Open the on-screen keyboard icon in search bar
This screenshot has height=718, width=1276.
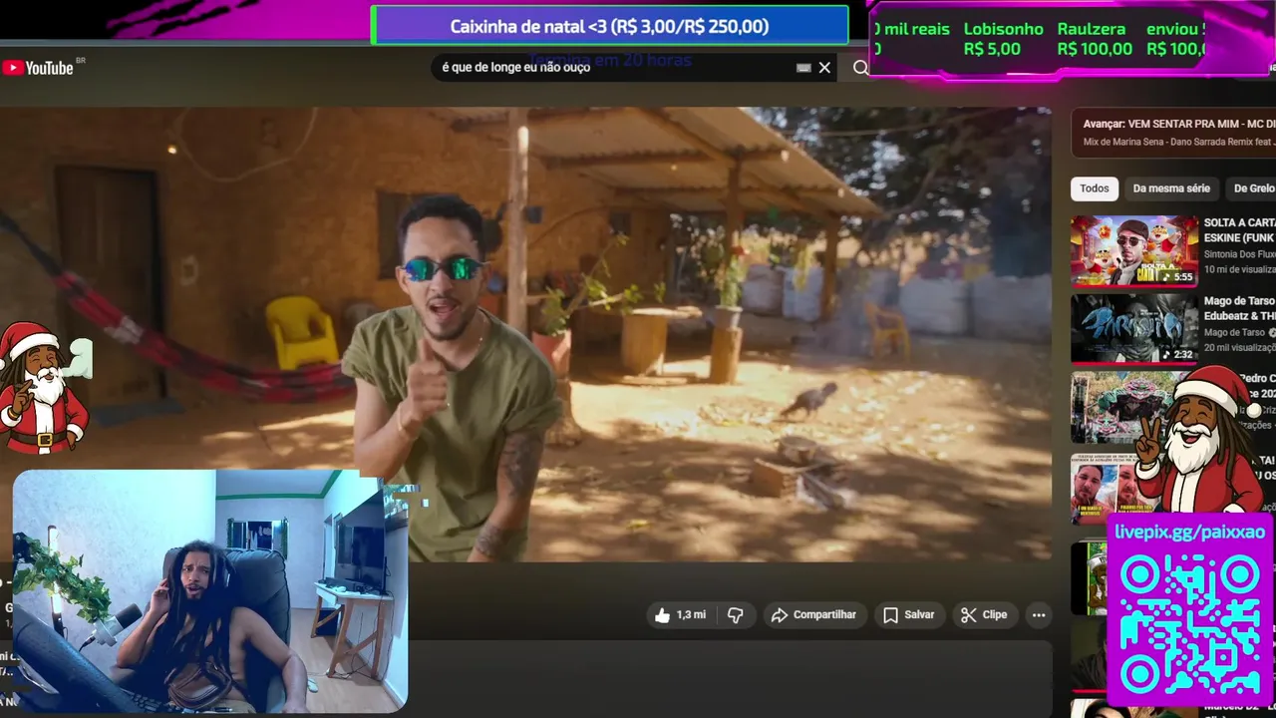click(803, 68)
